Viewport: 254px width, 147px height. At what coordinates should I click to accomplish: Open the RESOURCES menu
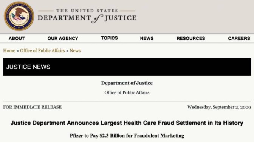tap(191, 38)
